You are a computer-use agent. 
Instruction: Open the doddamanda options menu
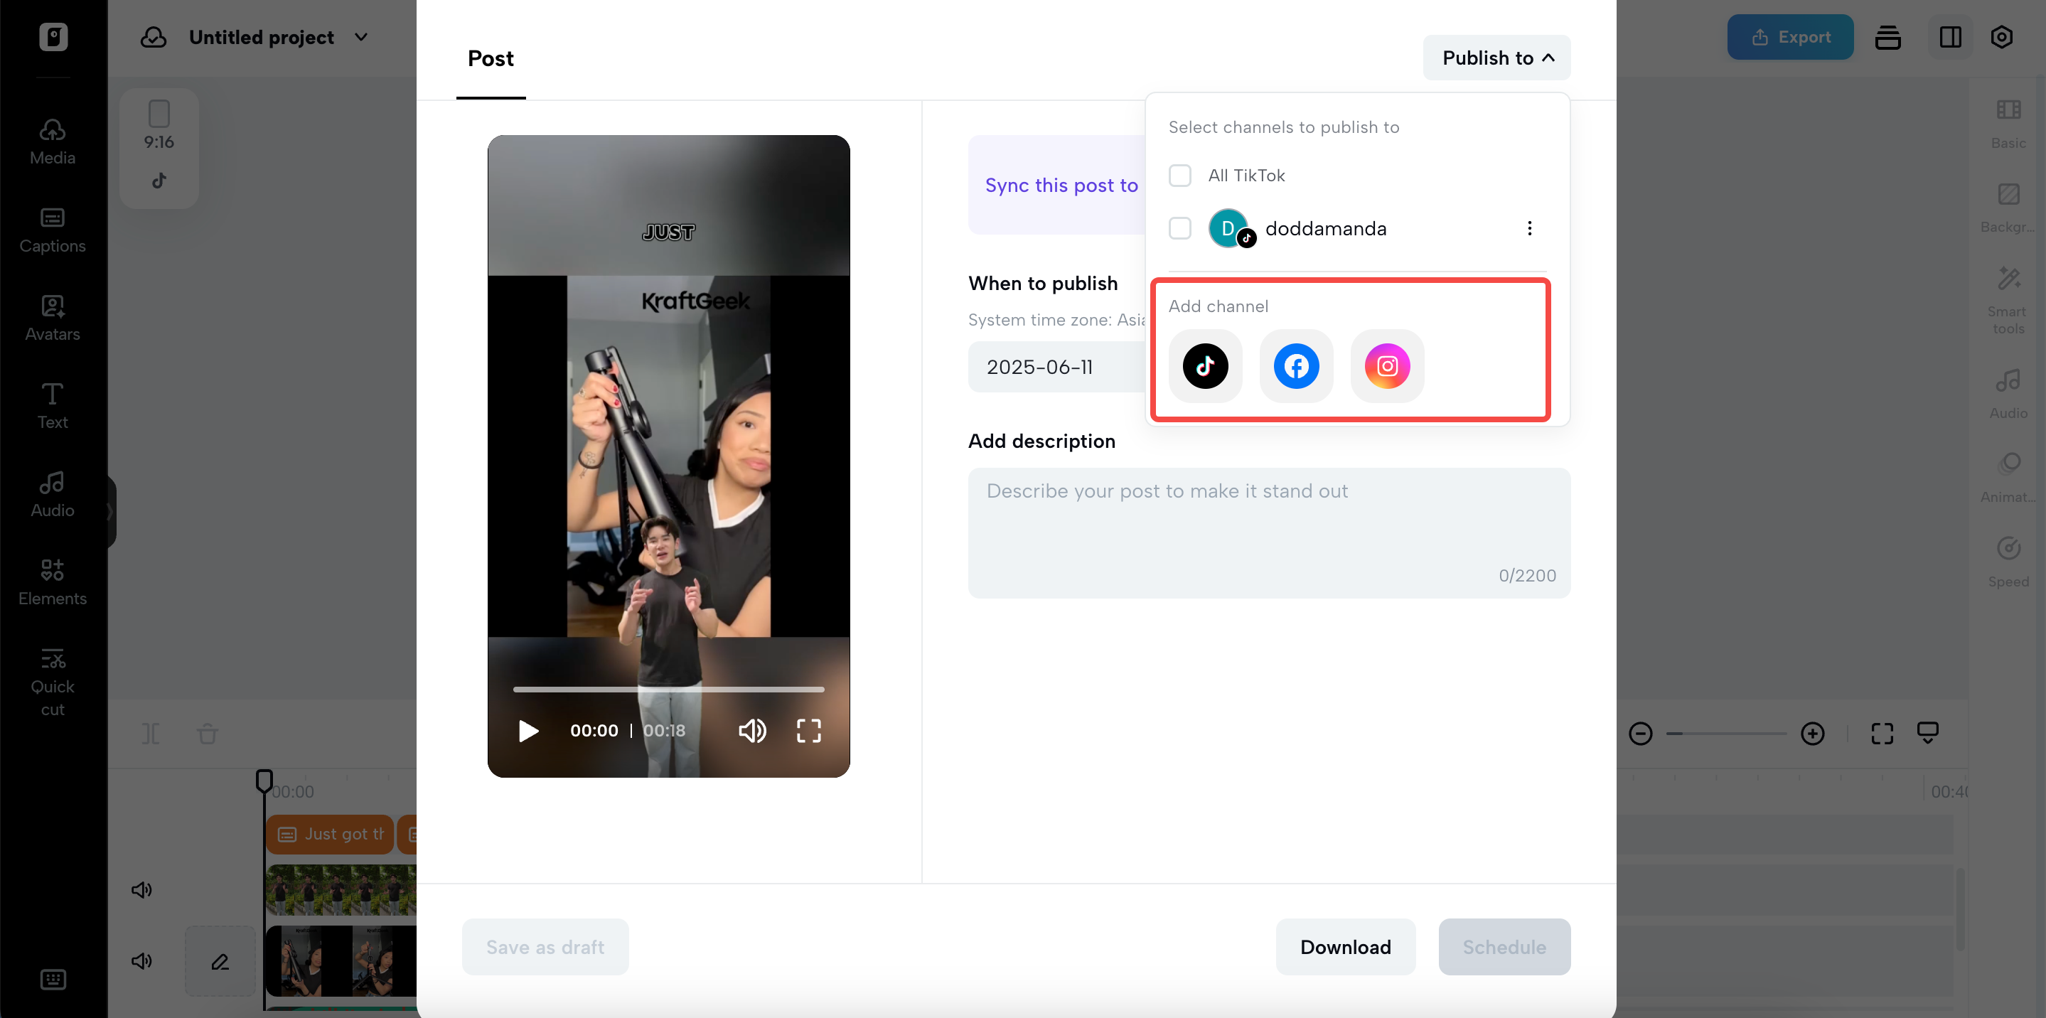coord(1530,228)
